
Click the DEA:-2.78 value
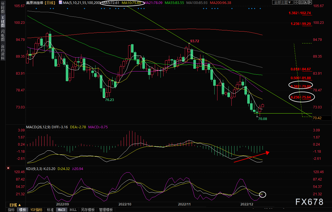(x=78, y=127)
